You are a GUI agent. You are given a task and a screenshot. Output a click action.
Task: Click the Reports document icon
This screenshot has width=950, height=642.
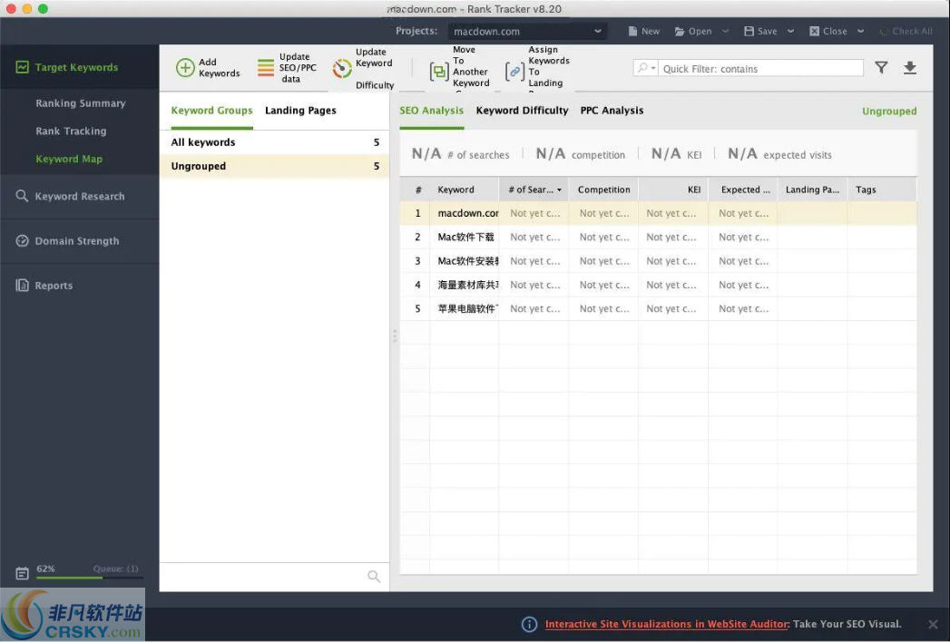click(22, 285)
